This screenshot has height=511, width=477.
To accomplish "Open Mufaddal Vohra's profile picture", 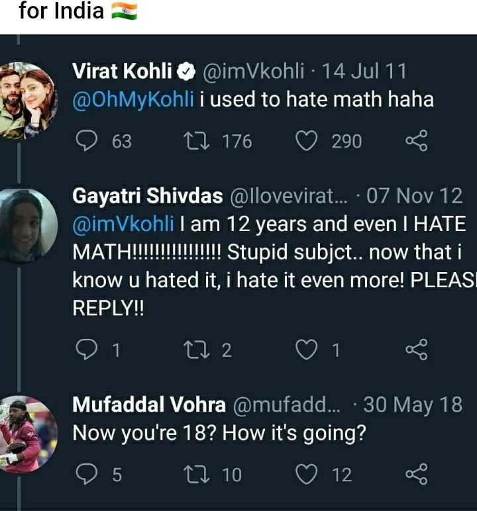I will [26, 433].
